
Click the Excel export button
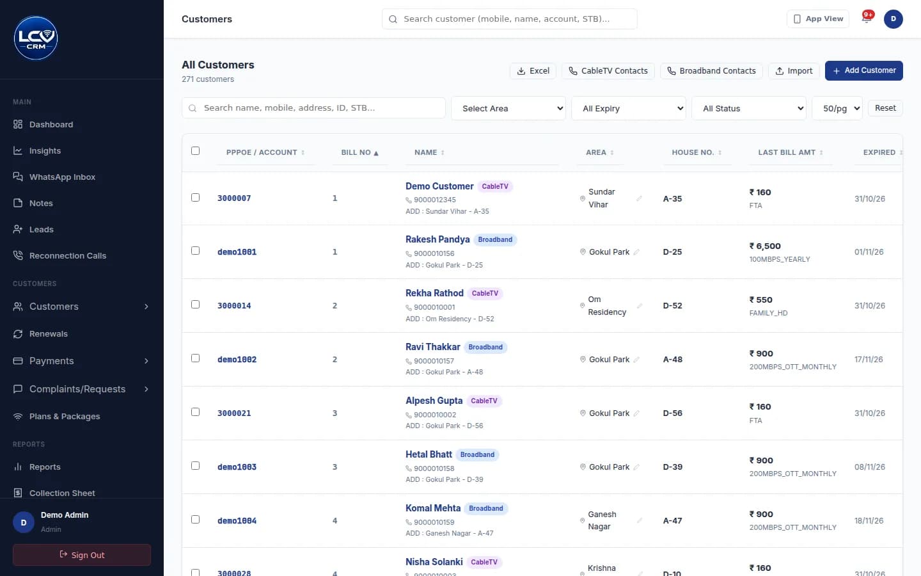pos(533,71)
